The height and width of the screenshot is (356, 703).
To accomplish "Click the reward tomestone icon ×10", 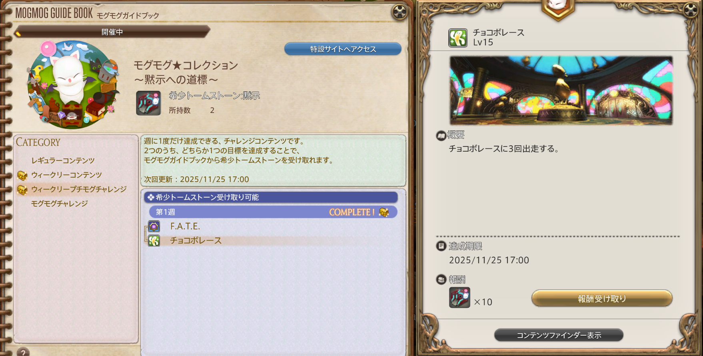I will (x=459, y=297).
